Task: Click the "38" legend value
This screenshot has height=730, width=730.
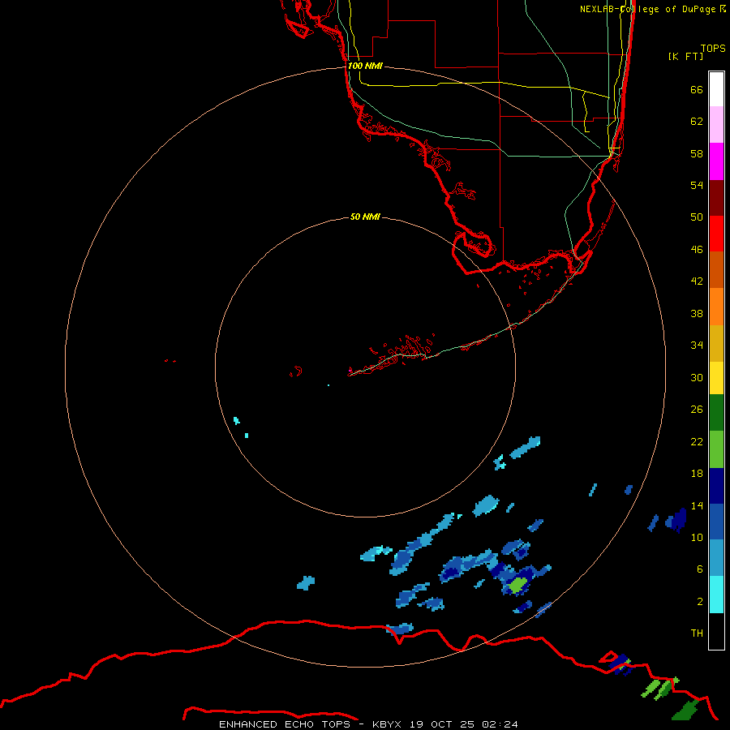Action: click(x=697, y=313)
